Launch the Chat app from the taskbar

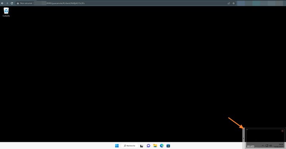[148, 145]
